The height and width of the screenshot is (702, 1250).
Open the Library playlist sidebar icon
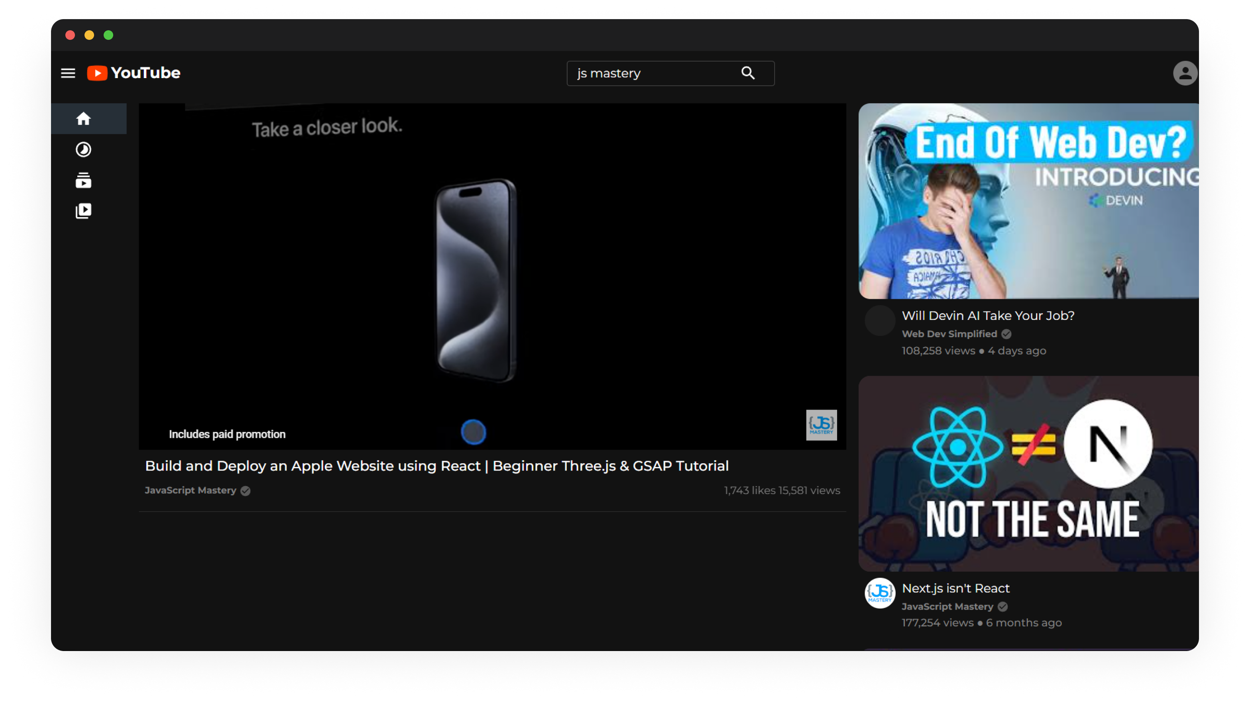click(x=83, y=211)
